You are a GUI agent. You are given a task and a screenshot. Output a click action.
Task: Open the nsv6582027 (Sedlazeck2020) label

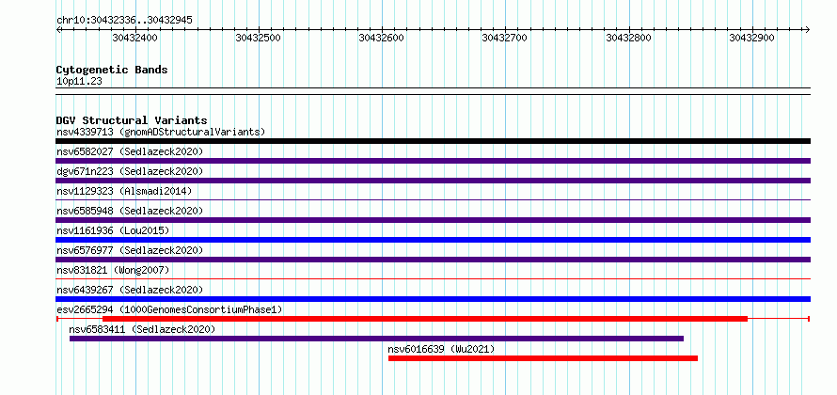pyautogui.click(x=130, y=151)
